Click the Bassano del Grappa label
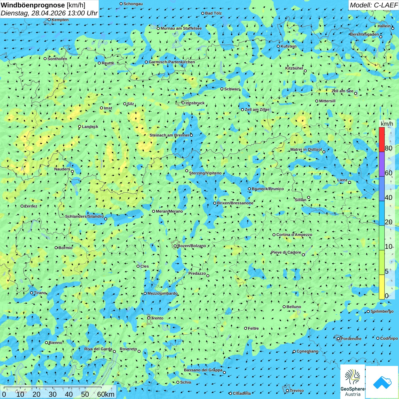Screen dimensions: 399x399 [x=203, y=370]
